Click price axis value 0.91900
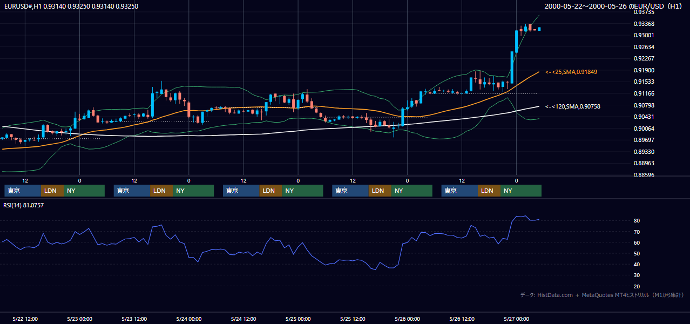This screenshot has height=324, width=690. 645,70
